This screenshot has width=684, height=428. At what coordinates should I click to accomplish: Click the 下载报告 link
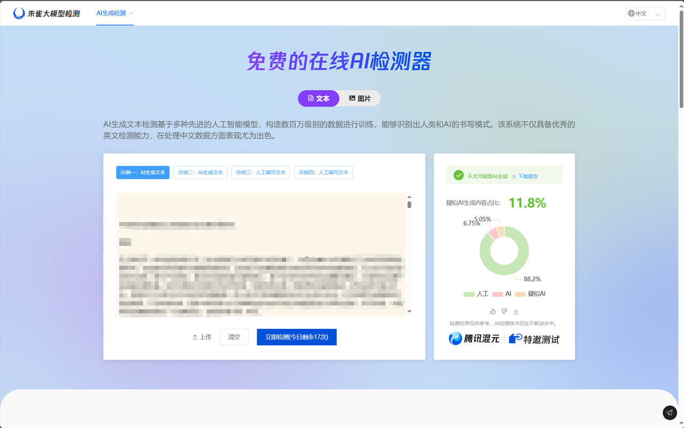click(x=525, y=176)
